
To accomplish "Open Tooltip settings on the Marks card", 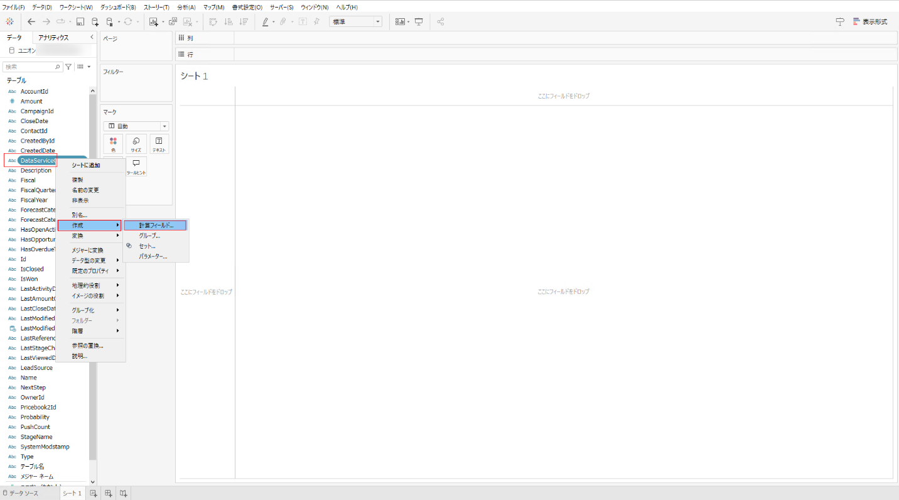I will [136, 165].
